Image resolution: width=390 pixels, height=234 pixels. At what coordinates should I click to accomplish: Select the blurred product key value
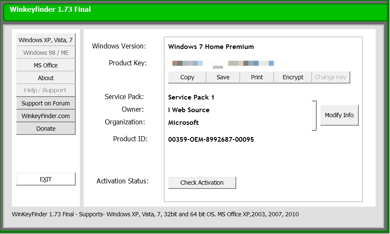pyautogui.click(x=221, y=64)
